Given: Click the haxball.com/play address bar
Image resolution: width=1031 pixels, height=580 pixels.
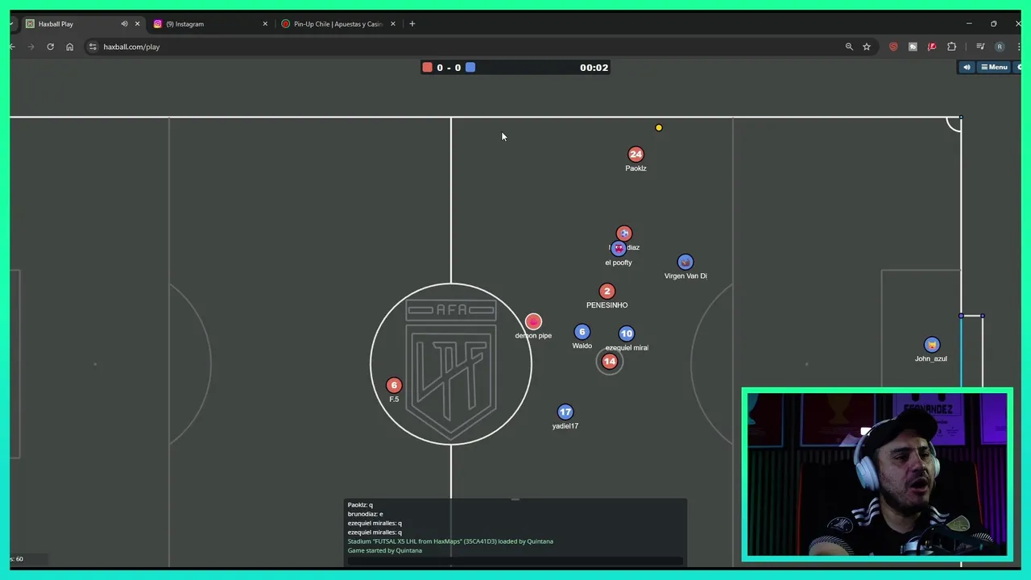Looking at the screenshot, I should tap(467, 47).
